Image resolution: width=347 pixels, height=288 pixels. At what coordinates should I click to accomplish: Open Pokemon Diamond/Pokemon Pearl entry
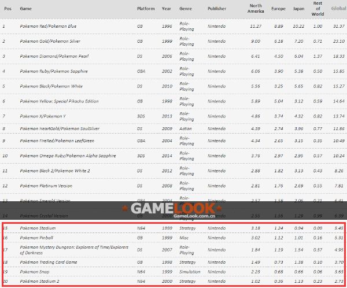click(54, 56)
